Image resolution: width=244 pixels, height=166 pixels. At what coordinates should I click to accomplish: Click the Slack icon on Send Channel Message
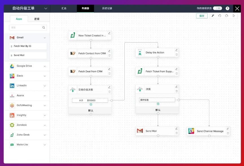click(191, 131)
